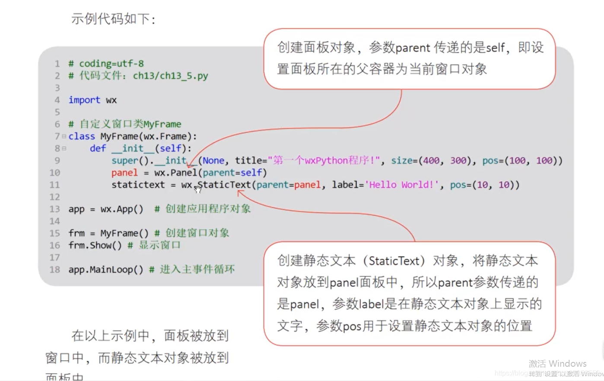Viewport: 604px width, 381px height.
Task: Click the '第一个wxPython程序!' title string
Action: point(324,160)
